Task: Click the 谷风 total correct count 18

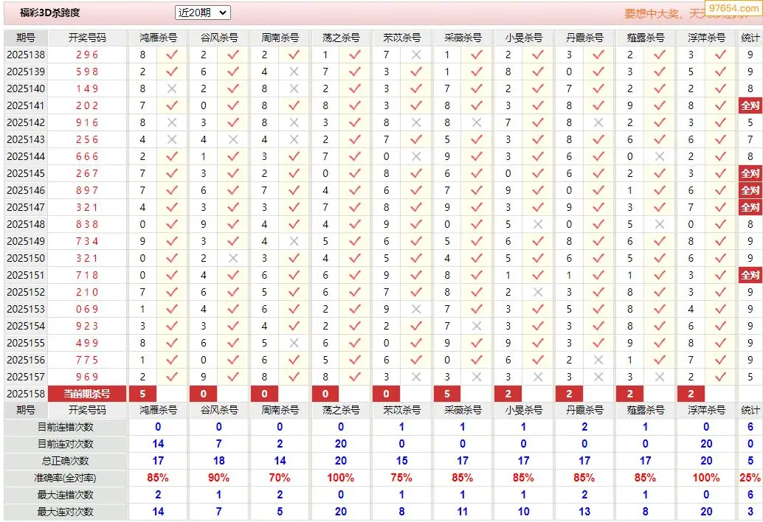Action: [x=219, y=462]
